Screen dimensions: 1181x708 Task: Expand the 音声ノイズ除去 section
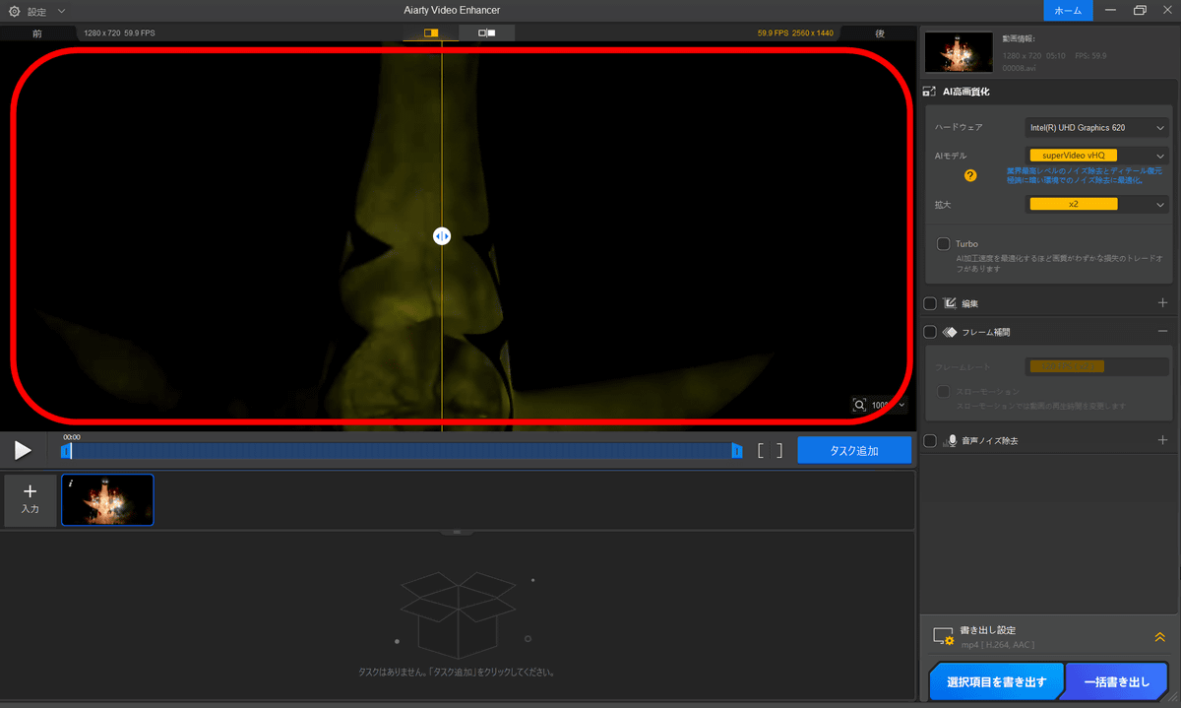coord(1162,440)
